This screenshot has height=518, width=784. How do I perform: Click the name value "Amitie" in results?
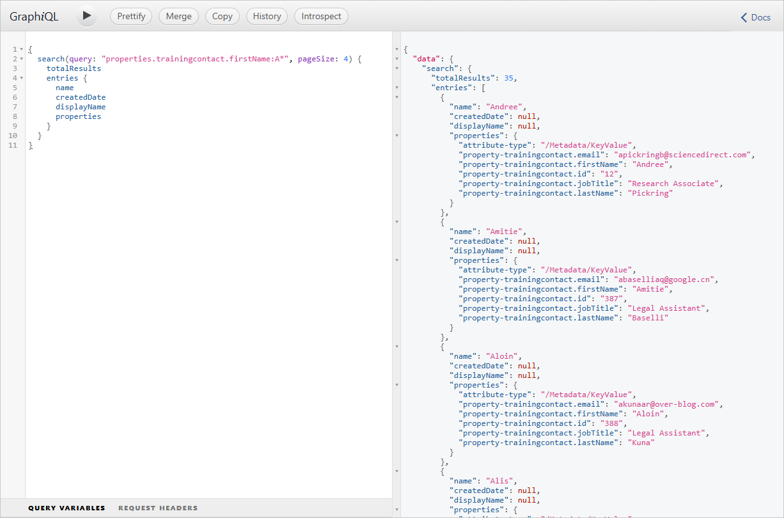coord(506,232)
